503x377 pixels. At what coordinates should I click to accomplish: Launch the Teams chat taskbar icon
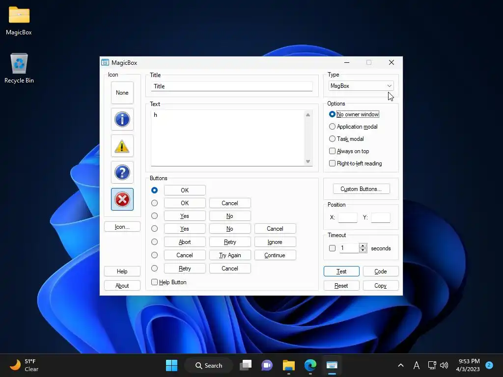click(x=267, y=365)
